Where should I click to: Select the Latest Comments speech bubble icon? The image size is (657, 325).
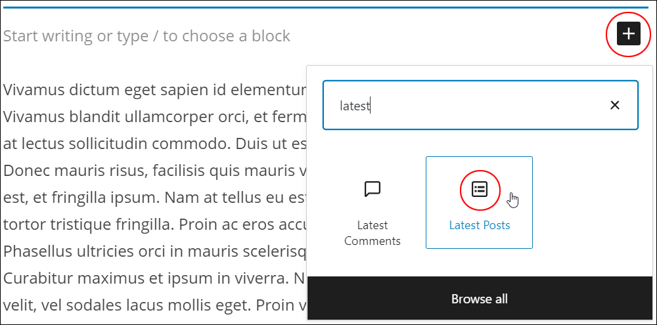click(x=373, y=189)
